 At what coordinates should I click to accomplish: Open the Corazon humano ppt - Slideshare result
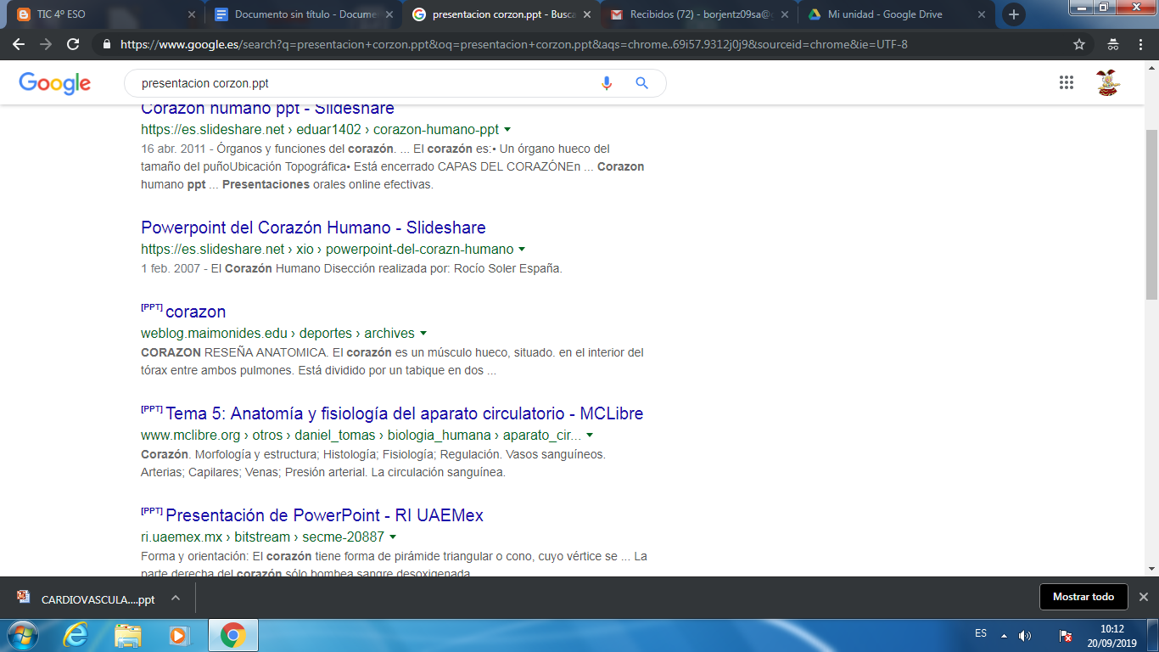coord(267,109)
